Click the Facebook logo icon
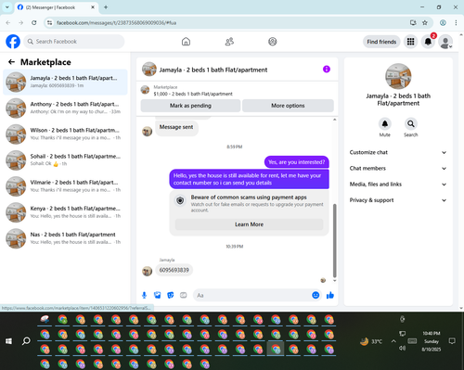464x370 pixels. click(13, 42)
